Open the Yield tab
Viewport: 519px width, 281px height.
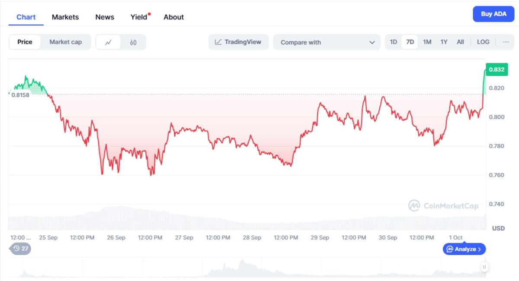coord(139,17)
